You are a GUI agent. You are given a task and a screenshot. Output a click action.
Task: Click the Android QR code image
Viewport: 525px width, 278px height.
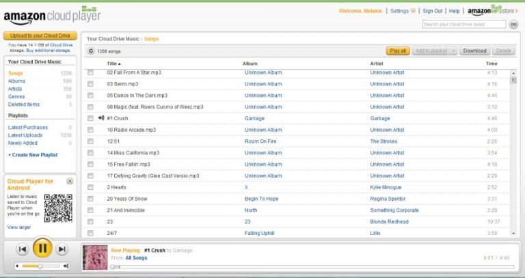[58, 208]
